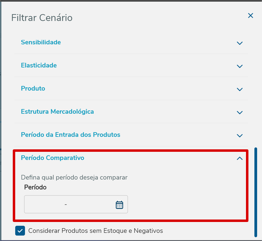262x241 pixels.
Task: Expand the Elasticidade chevron arrow
Action: pos(239,66)
